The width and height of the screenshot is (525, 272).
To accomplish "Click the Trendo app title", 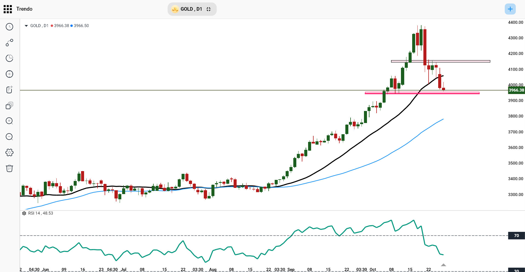I will 25,9.
